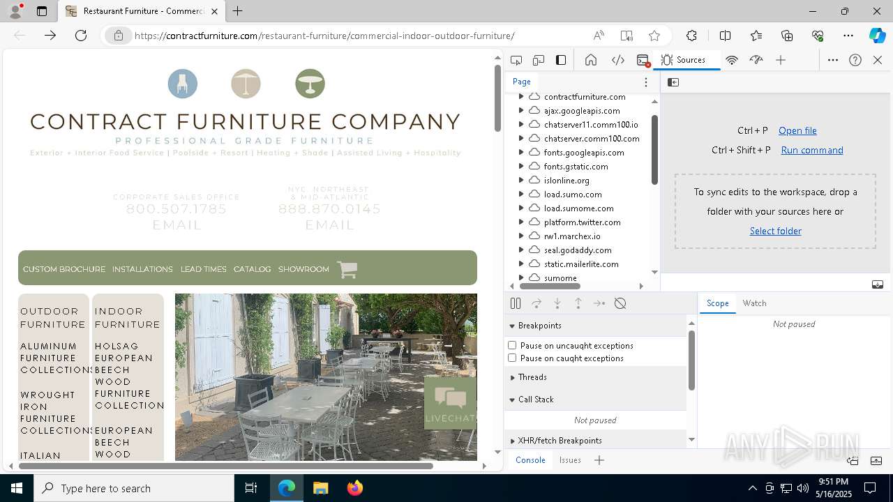Viewport: 893px width, 502px height.
Task: Click the dock side panel icon
Action: (561, 60)
